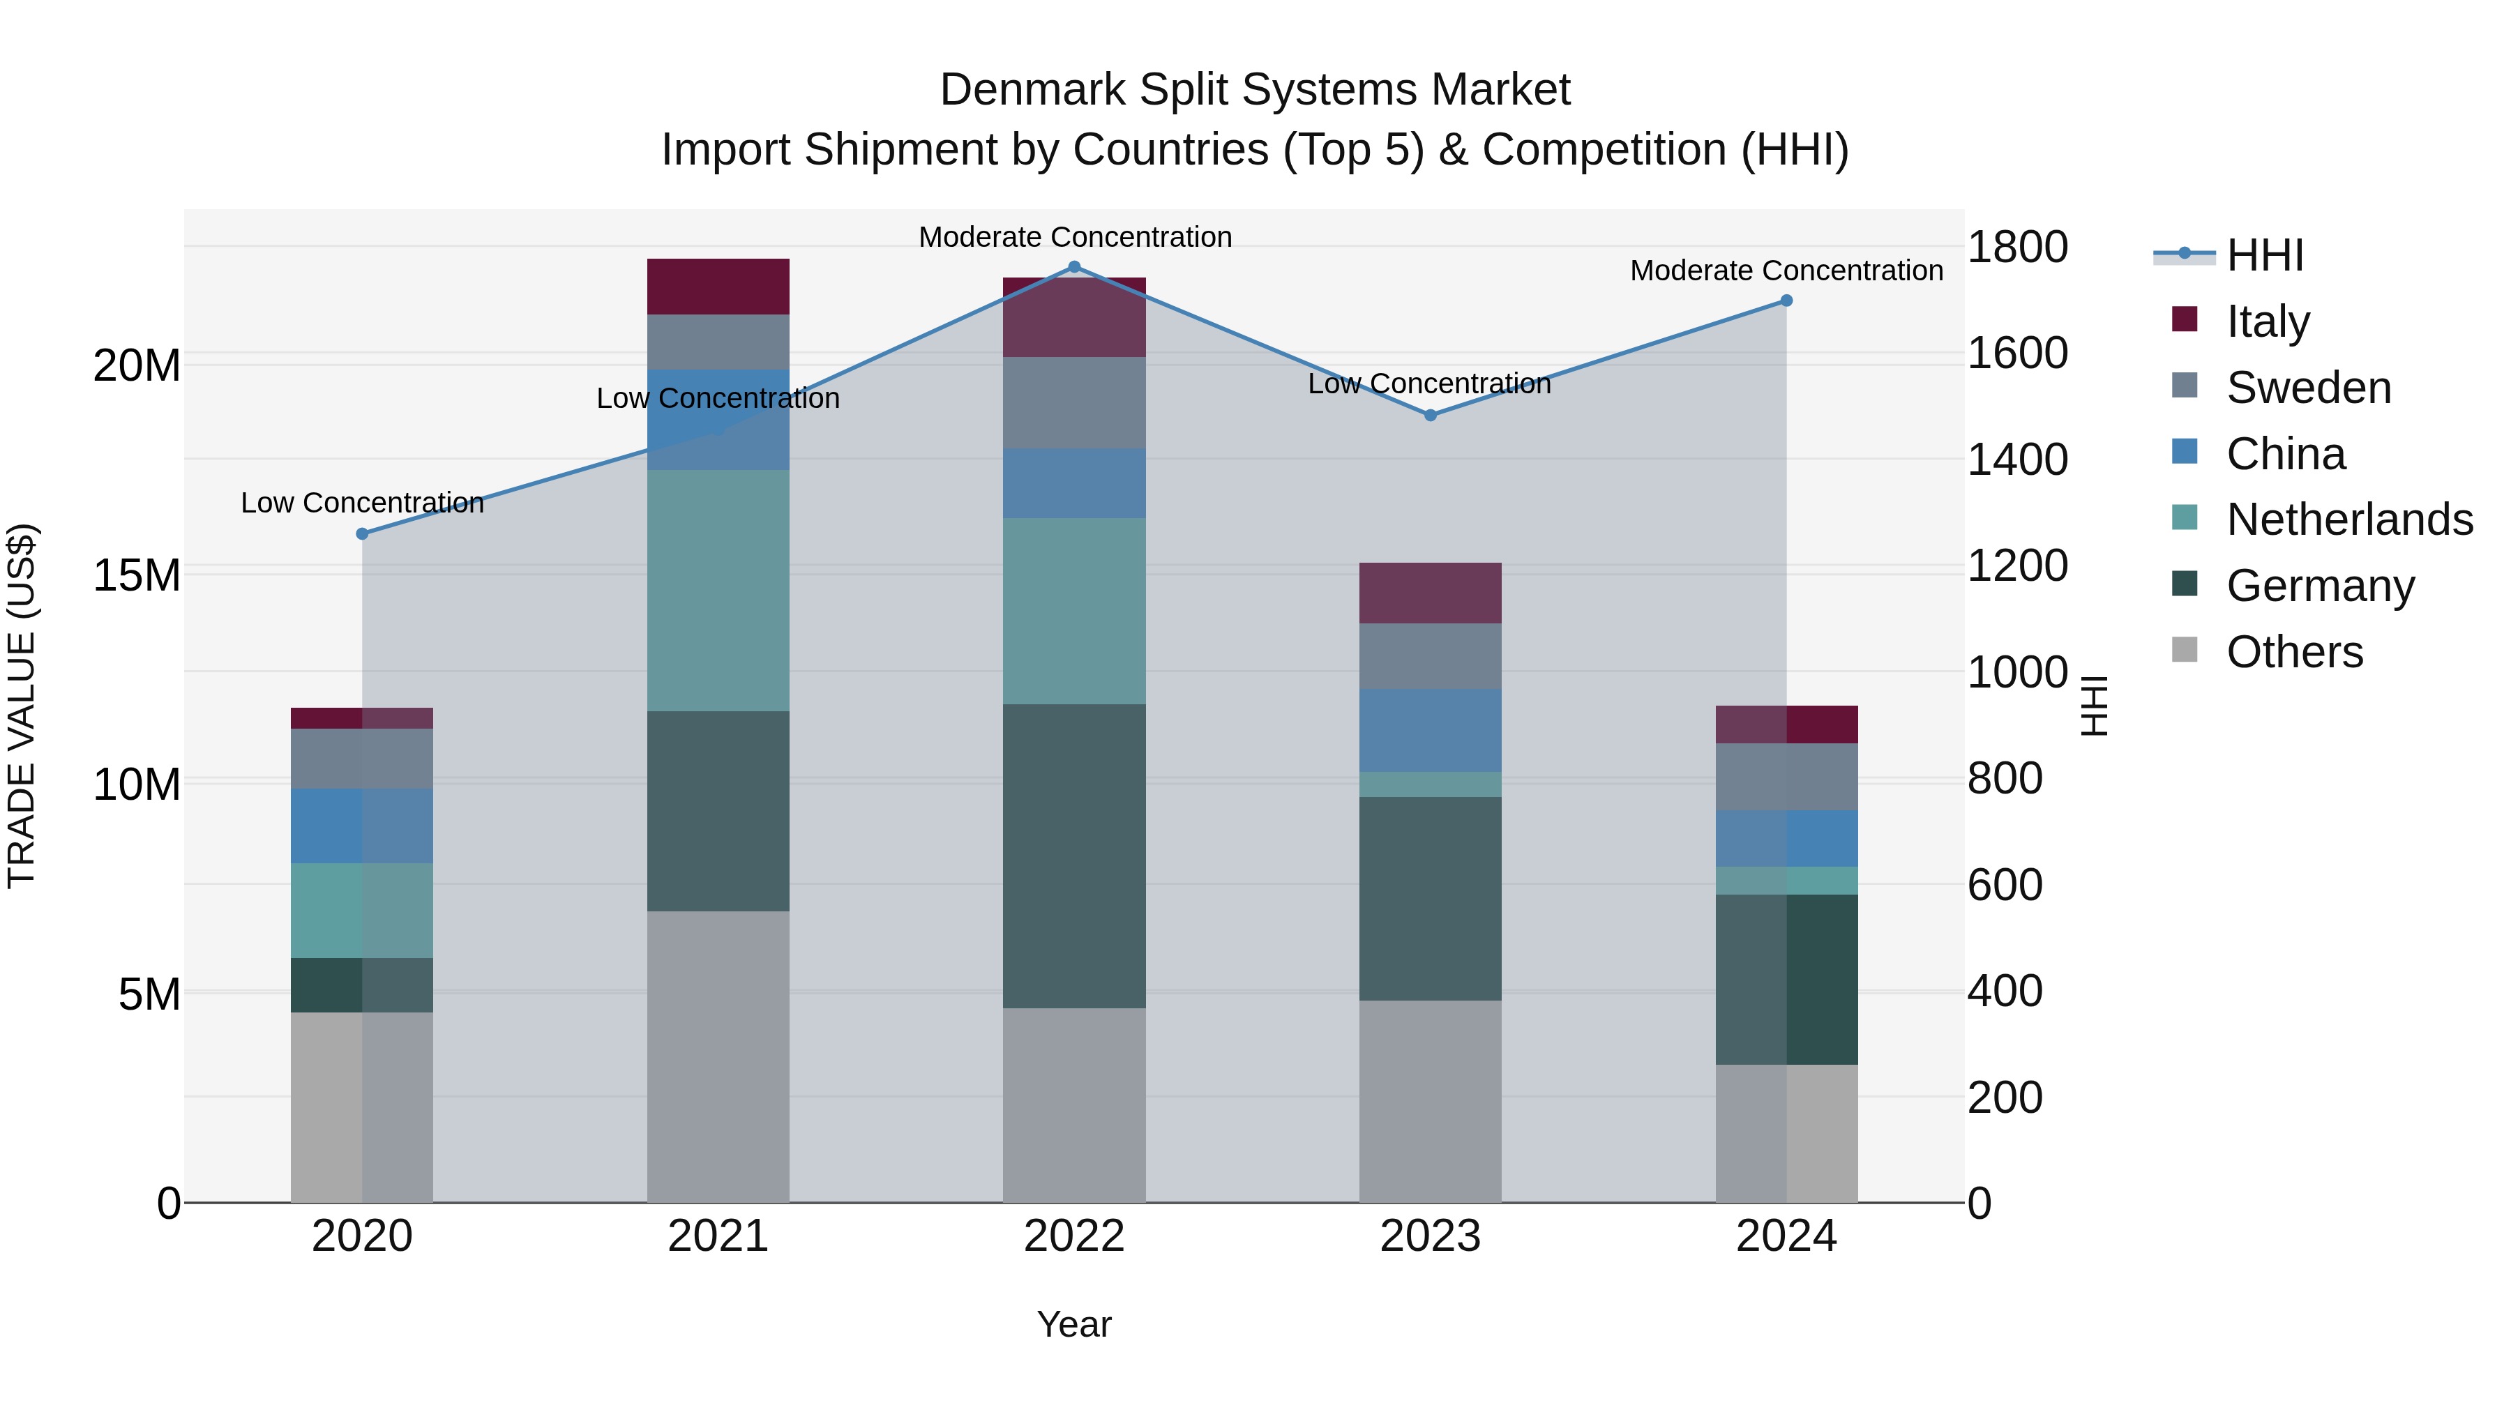The width and height of the screenshot is (2511, 1412).
Task: Click the Netherlands teal legend swatch
Action: 2185,517
